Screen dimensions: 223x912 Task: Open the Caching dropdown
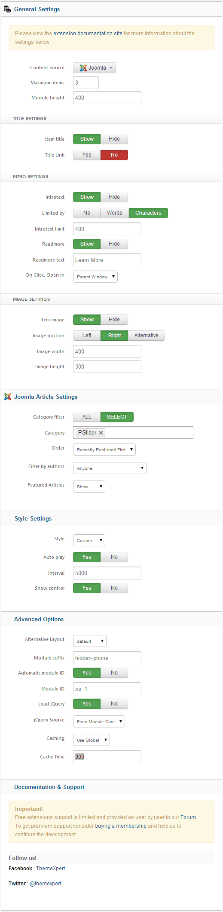coord(92,740)
